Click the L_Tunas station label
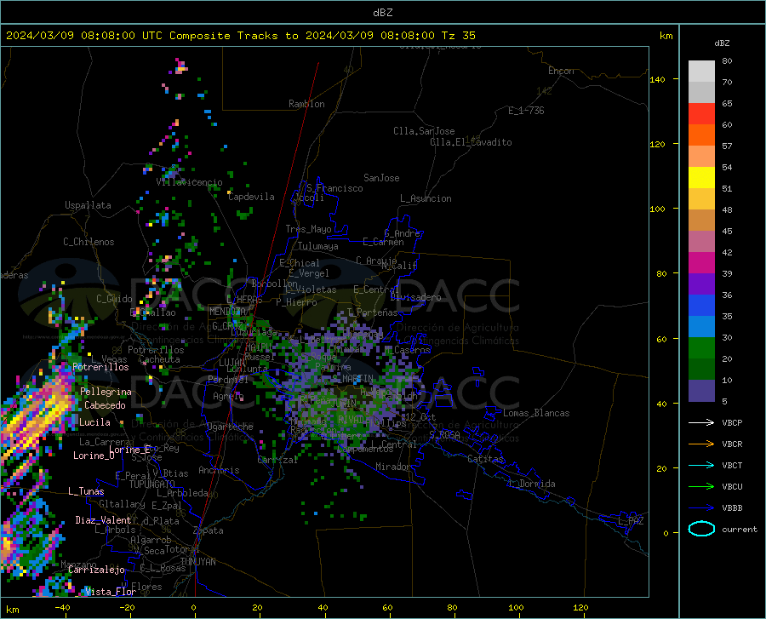766x619 pixels. coord(86,491)
